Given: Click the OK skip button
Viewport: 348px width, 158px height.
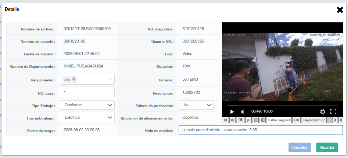Looking at the screenshot, I should [297, 120].
